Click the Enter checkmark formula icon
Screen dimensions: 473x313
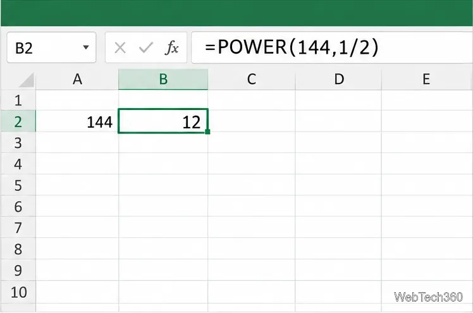click(x=146, y=47)
